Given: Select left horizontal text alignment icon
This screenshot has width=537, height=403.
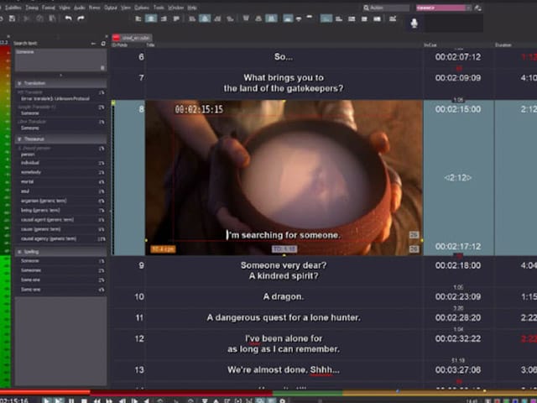Looking at the screenshot, I should click(138, 18).
